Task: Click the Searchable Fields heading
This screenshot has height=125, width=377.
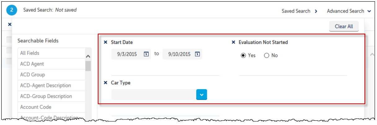Action: [x=38, y=41]
